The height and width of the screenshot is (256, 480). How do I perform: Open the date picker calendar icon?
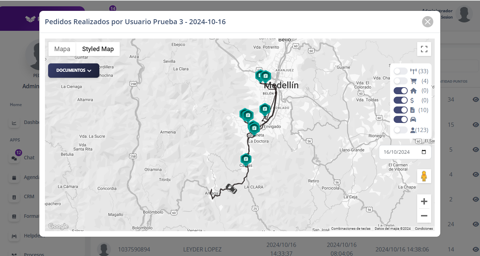(x=424, y=152)
